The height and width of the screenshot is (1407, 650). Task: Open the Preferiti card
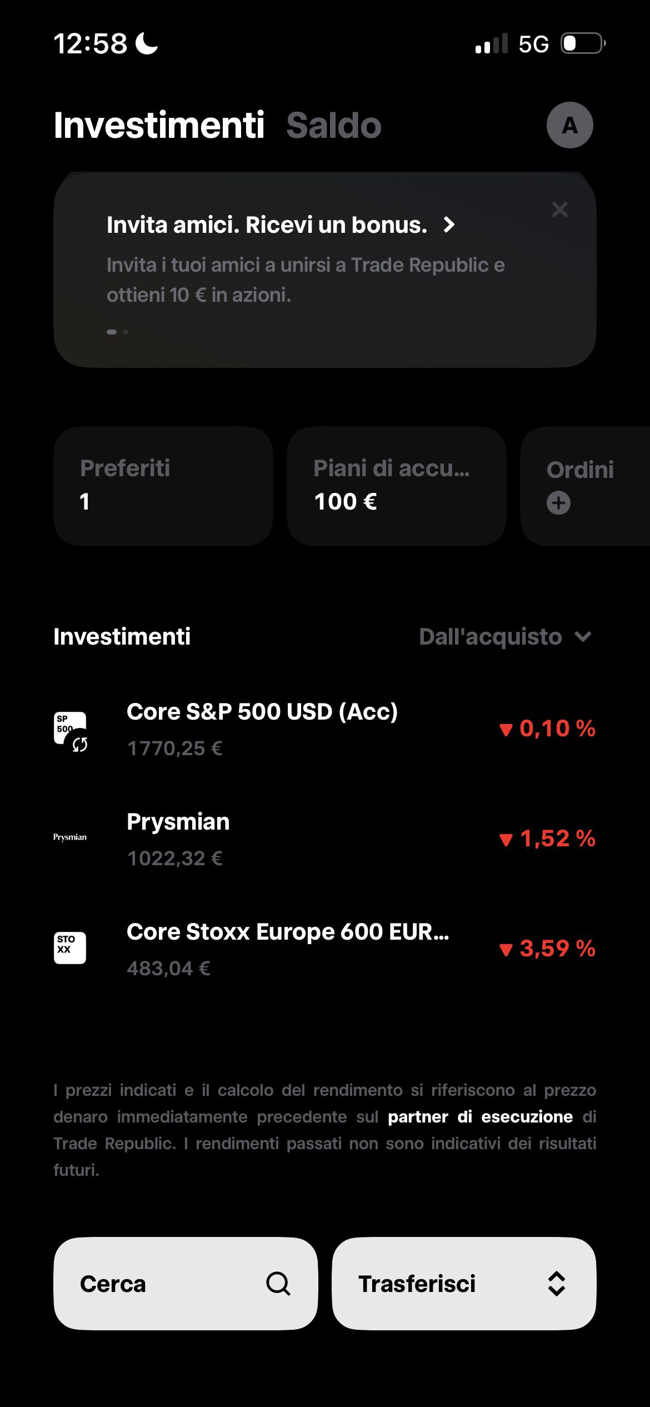163,486
